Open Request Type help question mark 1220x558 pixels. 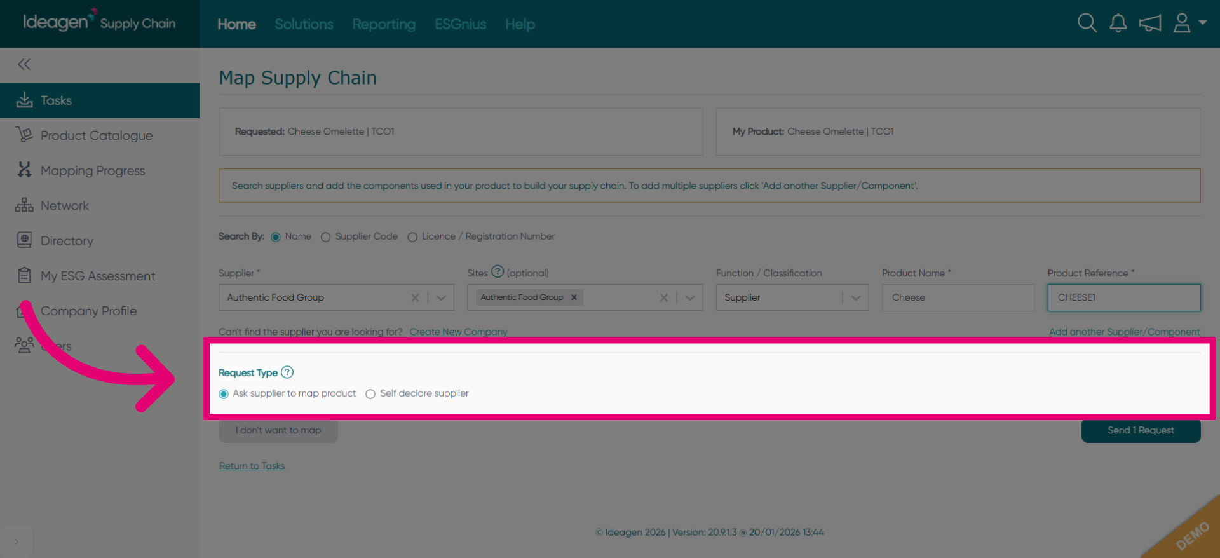(x=287, y=372)
